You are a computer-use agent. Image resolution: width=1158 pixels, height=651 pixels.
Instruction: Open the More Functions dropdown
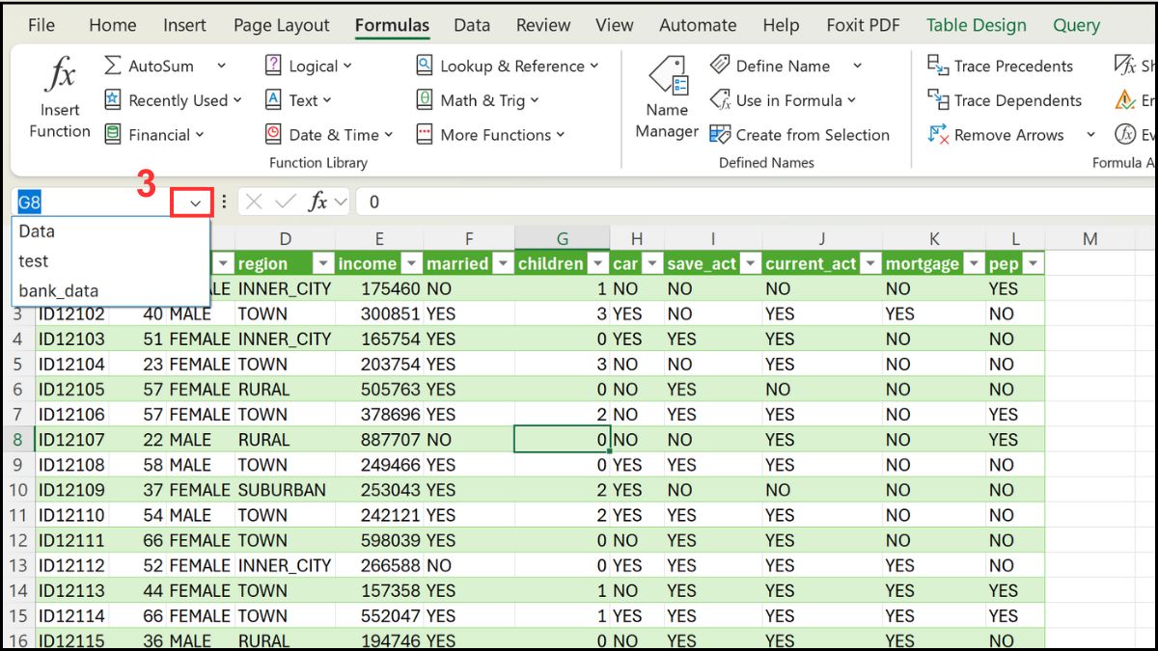[x=490, y=135]
